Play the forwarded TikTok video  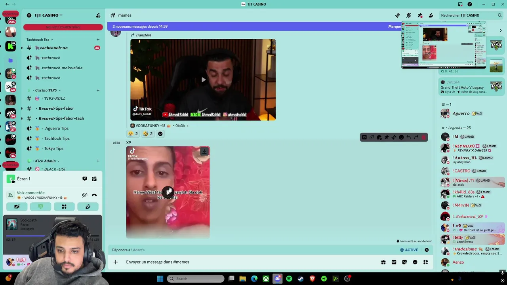203,80
